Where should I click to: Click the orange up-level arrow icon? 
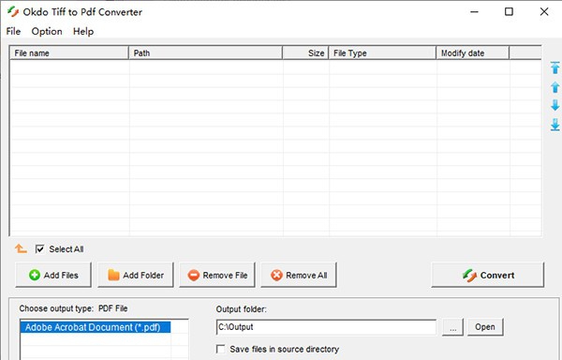tap(21, 248)
